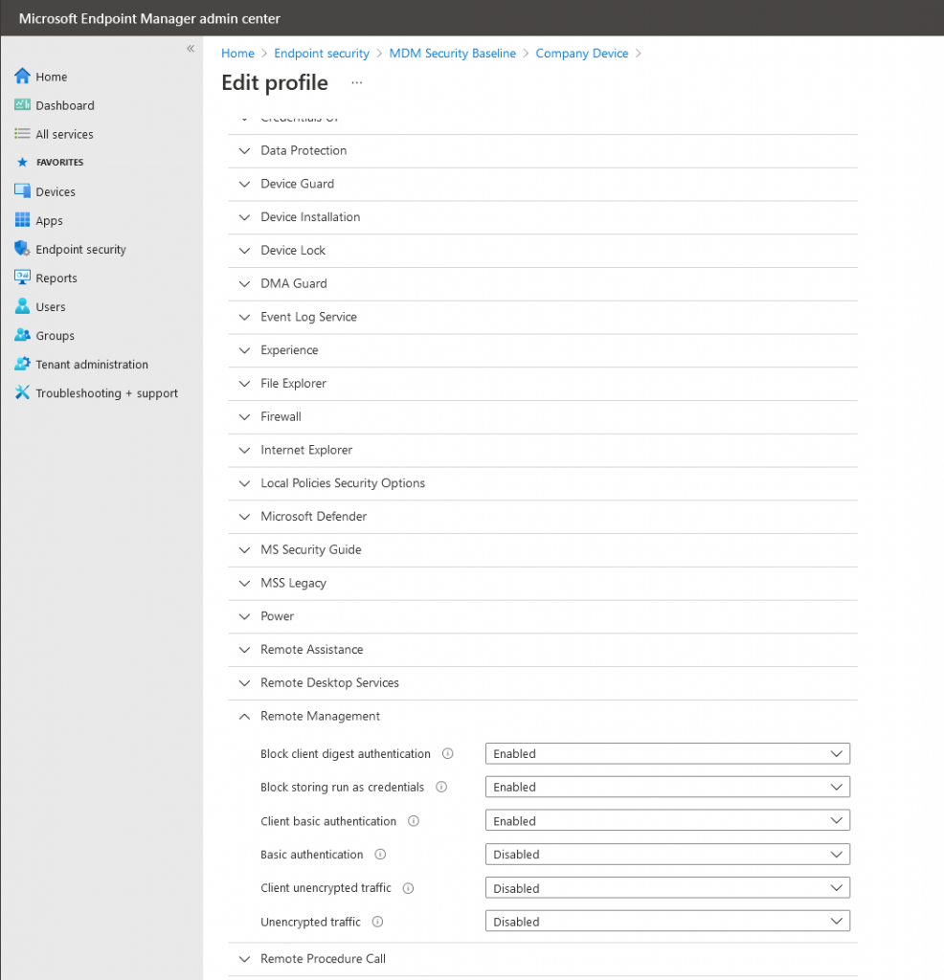This screenshot has height=980, width=944.
Task: Select All services in the sidebar
Action: pyautogui.click(x=21, y=134)
